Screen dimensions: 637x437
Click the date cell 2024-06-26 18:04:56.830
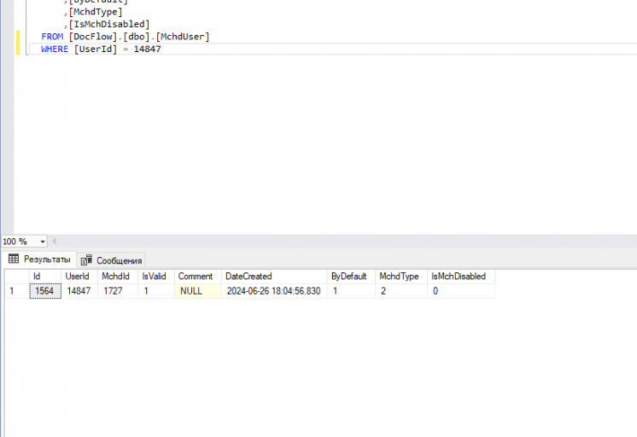tap(274, 291)
